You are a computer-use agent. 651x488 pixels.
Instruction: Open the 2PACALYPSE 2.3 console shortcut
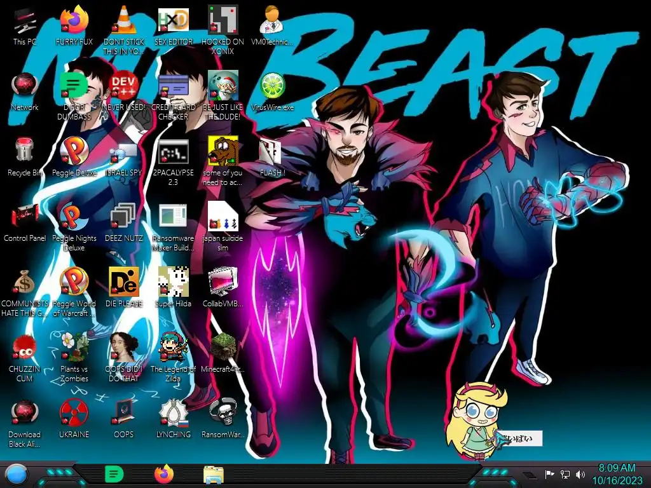173,162
